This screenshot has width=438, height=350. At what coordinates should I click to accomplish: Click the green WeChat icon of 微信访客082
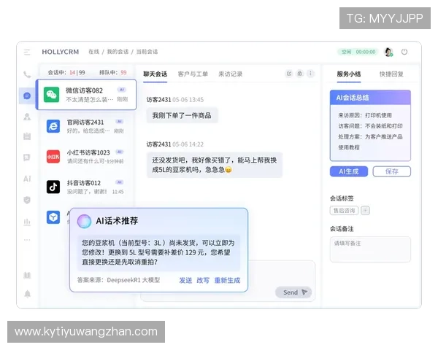click(x=52, y=95)
